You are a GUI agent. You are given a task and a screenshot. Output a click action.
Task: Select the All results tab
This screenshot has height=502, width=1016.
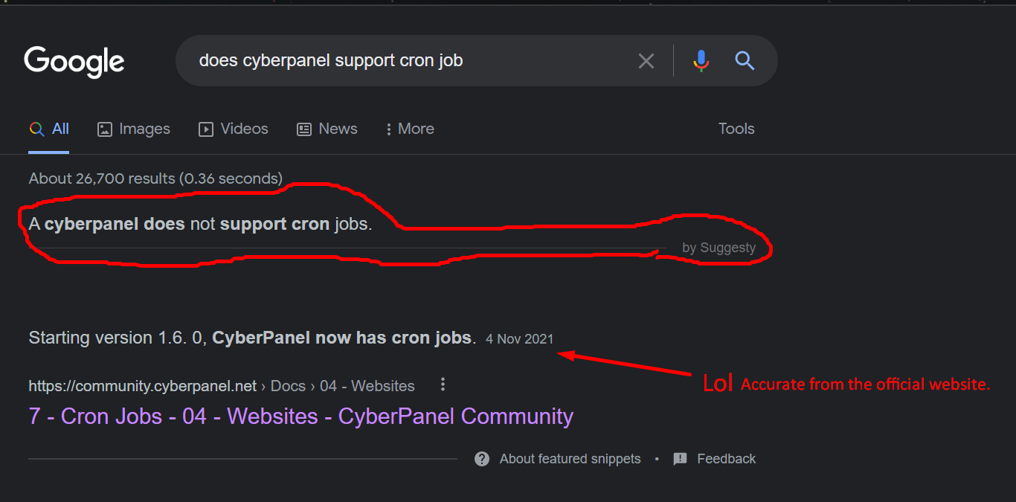coord(49,129)
